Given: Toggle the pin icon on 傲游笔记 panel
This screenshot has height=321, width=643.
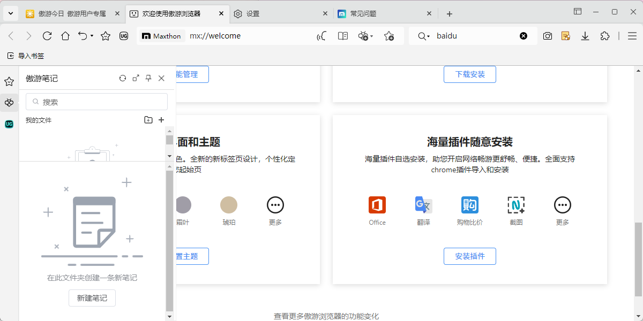Looking at the screenshot, I should pyautogui.click(x=148, y=78).
